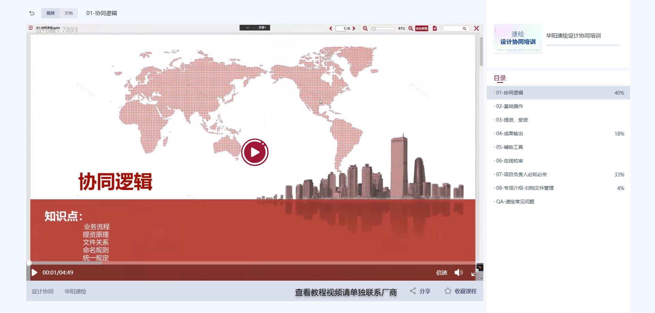Click the 01-协同逻辑 page title
Viewport: 655px width, 313px height.
pos(102,13)
